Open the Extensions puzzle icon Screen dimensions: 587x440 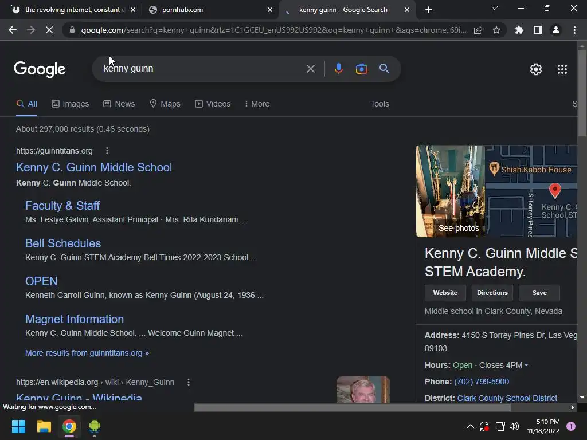point(519,30)
